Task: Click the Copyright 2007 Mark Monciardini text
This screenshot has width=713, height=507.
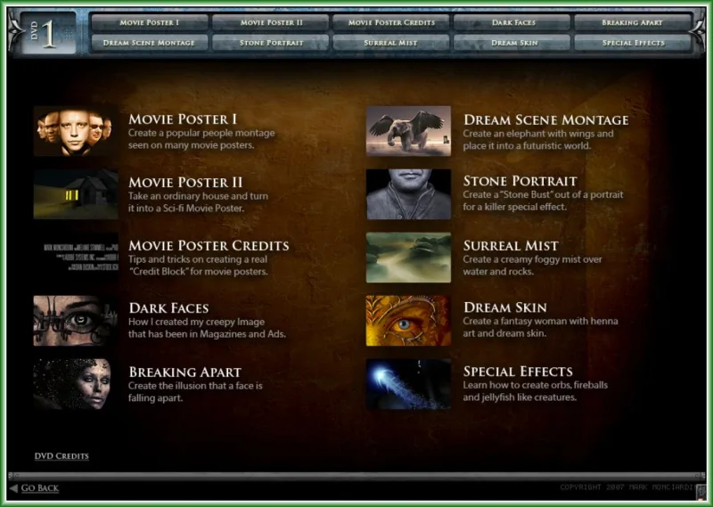Action: [628, 487]
